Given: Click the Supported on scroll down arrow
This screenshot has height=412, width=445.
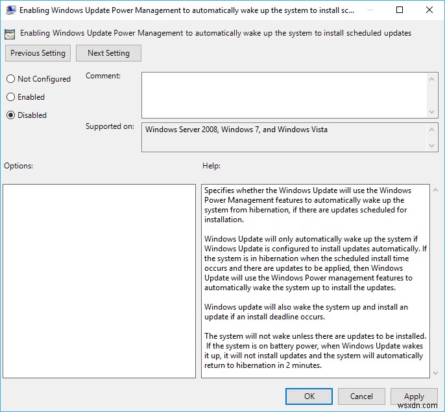Looking at the screenshot, I should 431,146.
